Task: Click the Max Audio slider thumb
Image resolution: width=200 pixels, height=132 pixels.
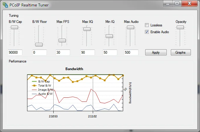Action: [130, 27]
